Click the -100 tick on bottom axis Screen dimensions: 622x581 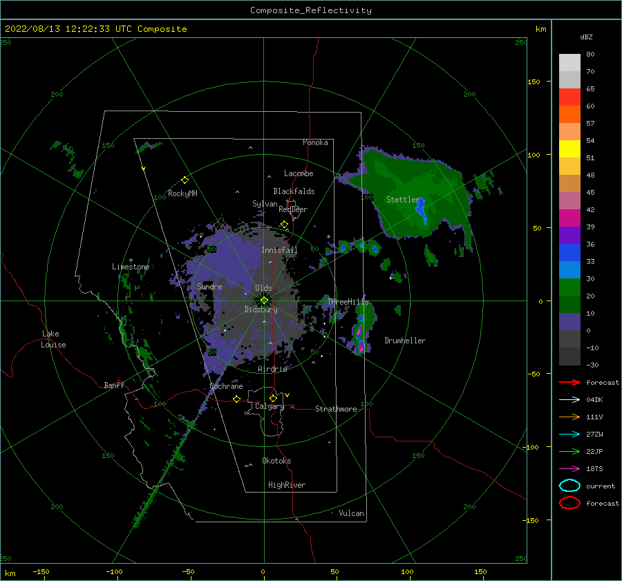click(114, 571)
